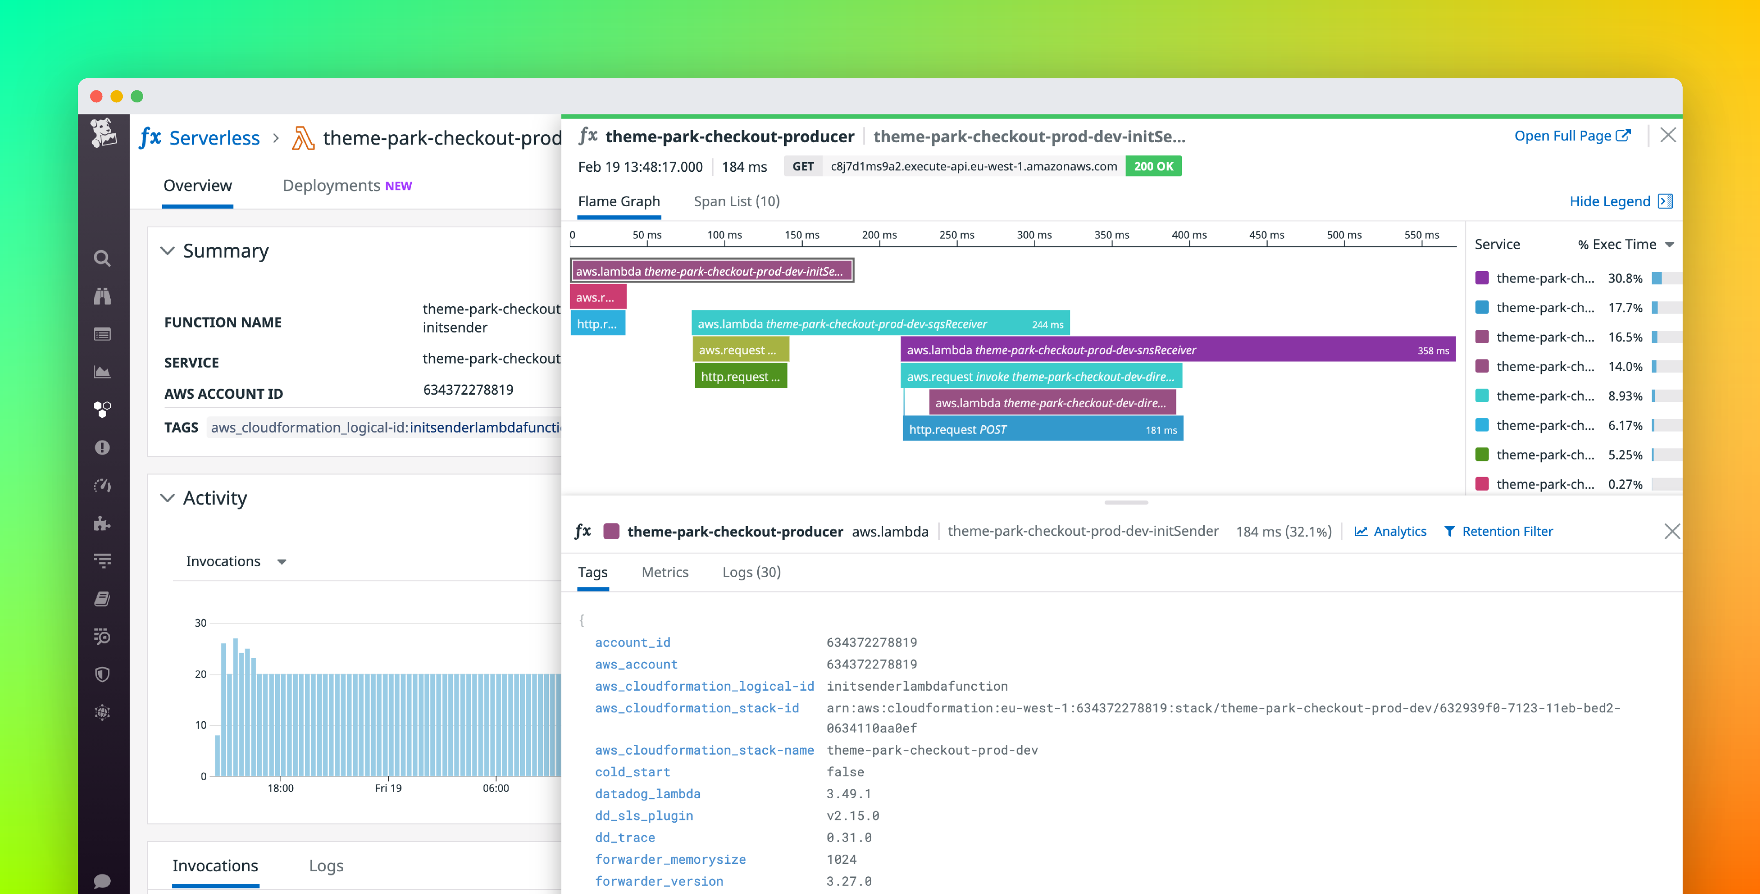Image resolution: width=1760 pixels, height=894 pixels.
Task: Click the Hide Legend link
Action: tap(1609, 201)
